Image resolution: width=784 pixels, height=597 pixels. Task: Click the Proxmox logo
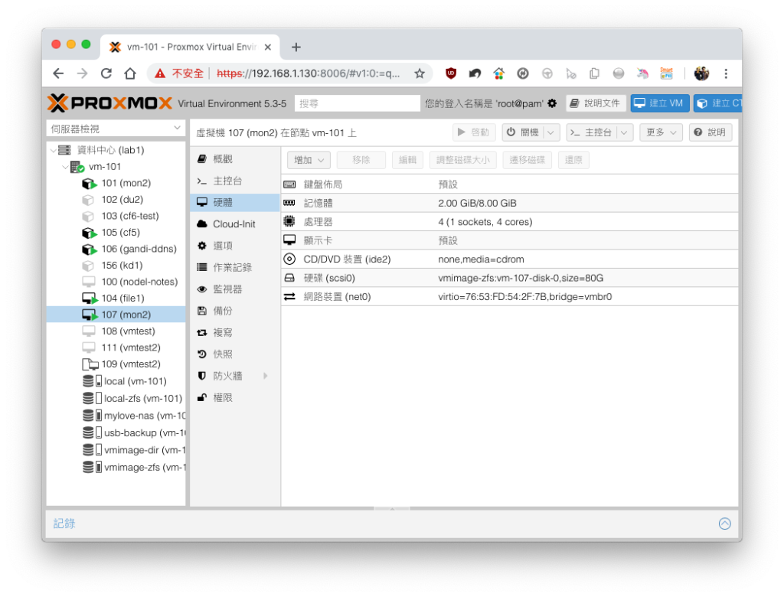[109, 103]
